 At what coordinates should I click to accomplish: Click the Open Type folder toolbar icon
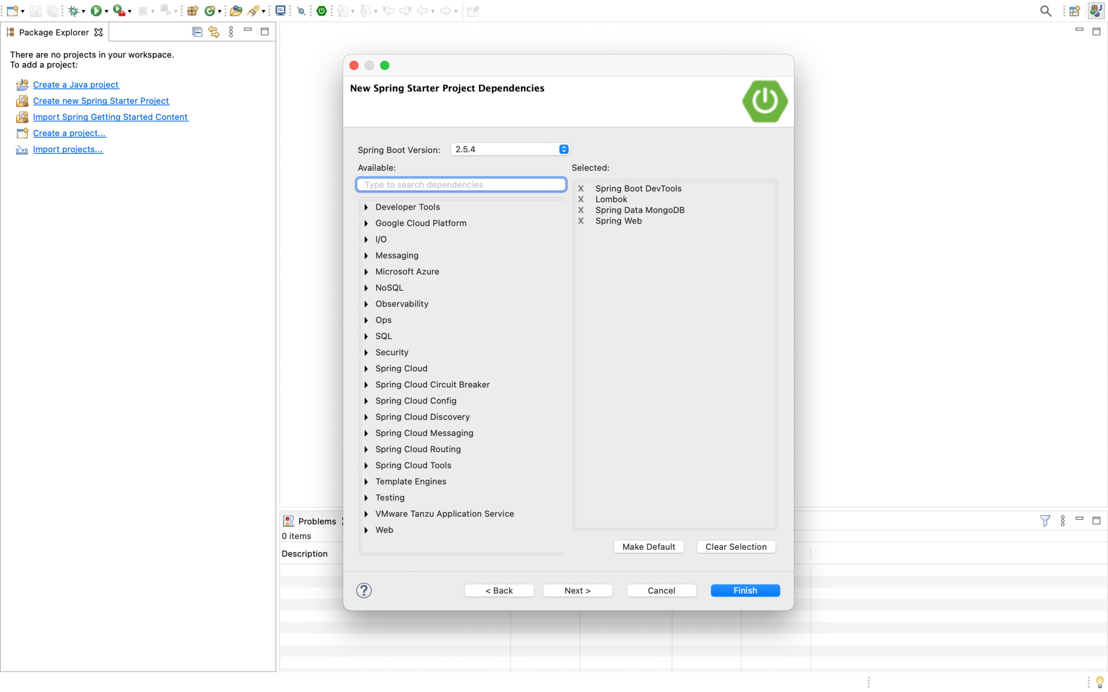236,10
